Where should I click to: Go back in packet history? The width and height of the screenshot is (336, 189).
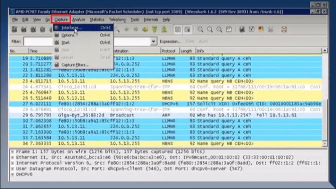click(127, 29)
